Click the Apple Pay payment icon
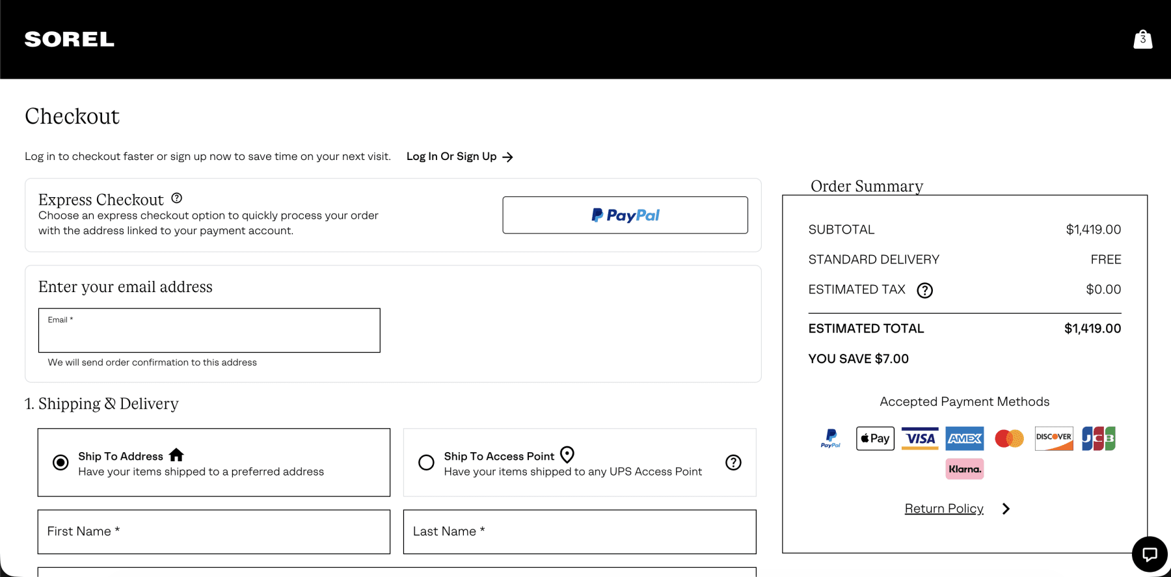The width and height of the screenshot is (1171, 577). (x=874, y=438)
